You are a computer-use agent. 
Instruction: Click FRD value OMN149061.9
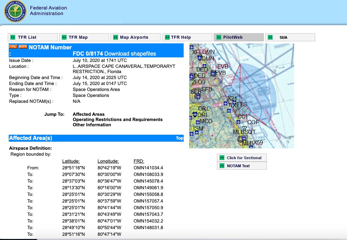coord(148,188)
